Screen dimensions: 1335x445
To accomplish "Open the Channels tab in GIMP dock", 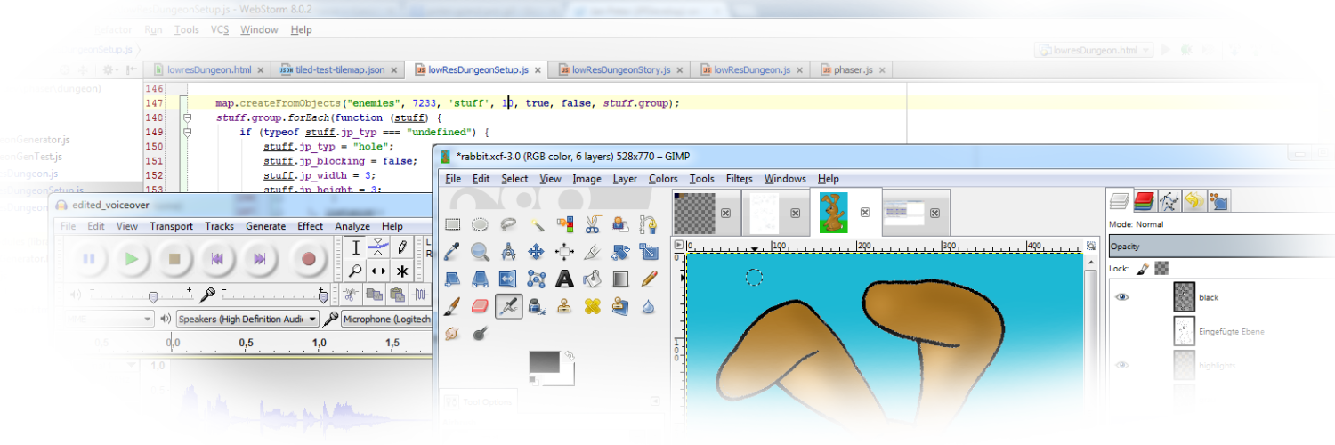I will 1145,201.
